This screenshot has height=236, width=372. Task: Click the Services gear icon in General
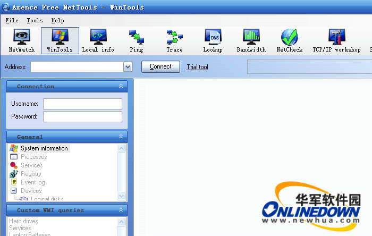tap(14, 165)
